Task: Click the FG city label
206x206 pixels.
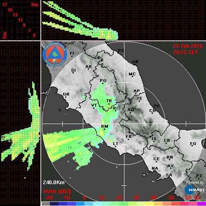Action: 193,144
